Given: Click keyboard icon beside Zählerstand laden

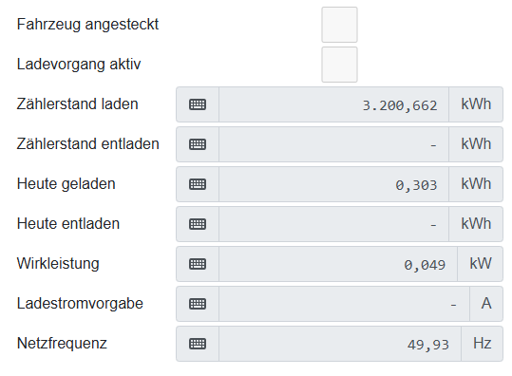Looking at the screenshot, I should (x=198, y=104).
